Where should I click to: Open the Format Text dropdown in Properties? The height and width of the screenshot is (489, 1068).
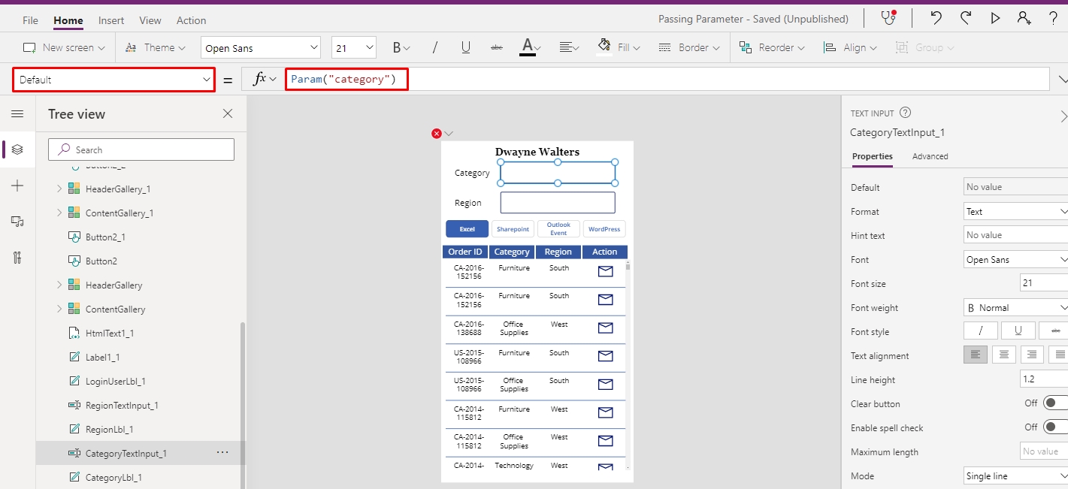tap(1015, 212)
